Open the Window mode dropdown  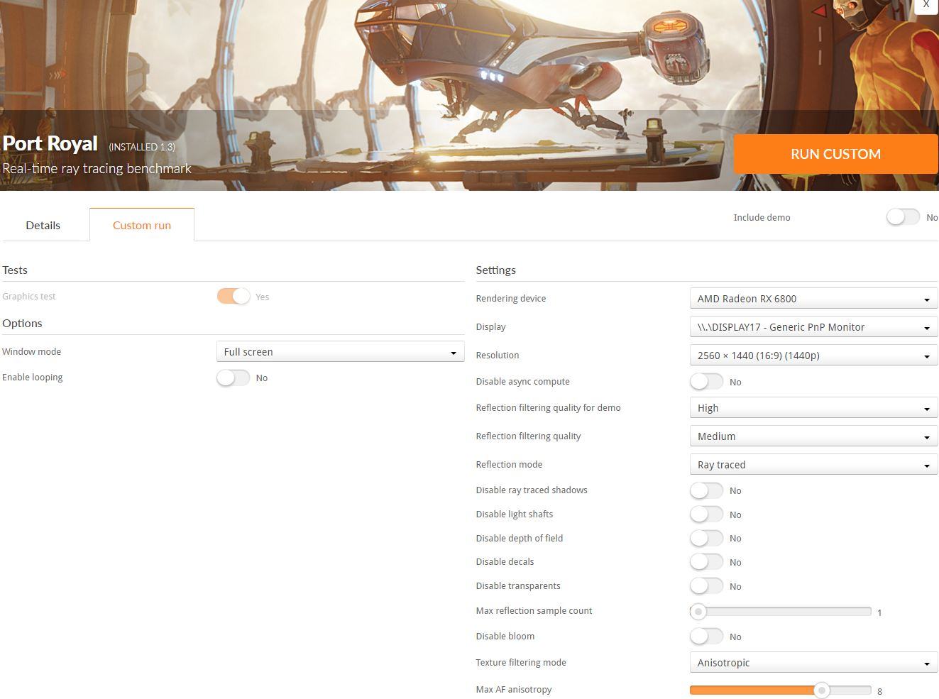coord(341,352)
